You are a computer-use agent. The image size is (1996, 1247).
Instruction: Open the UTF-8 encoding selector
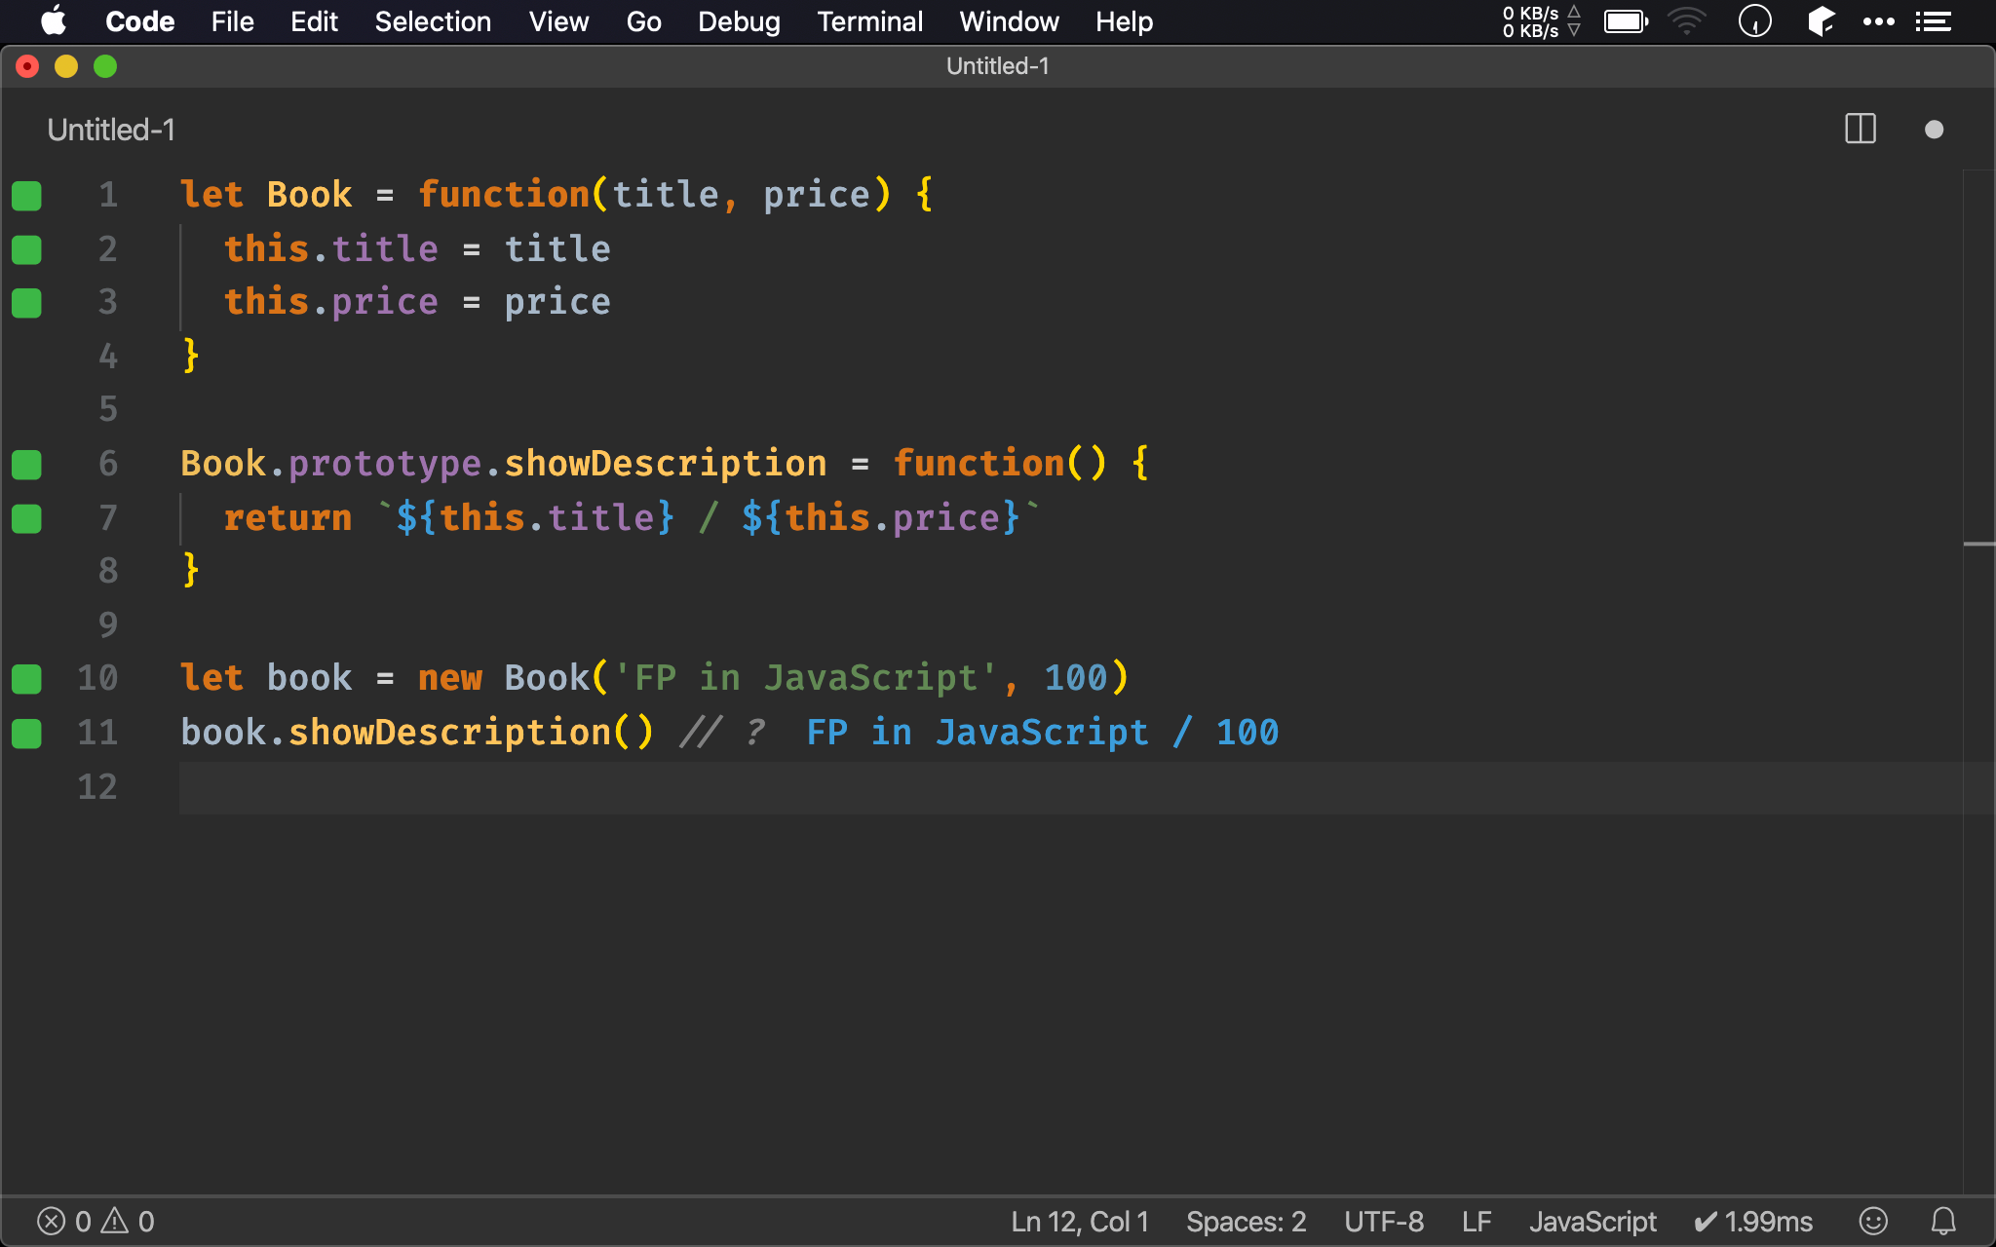1383,1221
